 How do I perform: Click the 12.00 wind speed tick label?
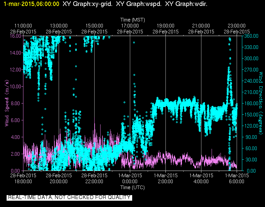pyautogui.click(x=15, y=70)
